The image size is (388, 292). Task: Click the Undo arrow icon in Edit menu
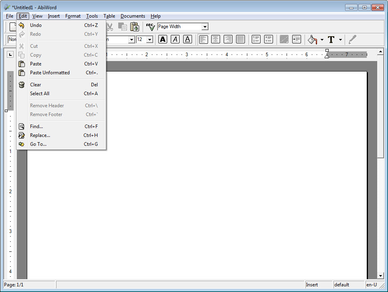tap(22, 25)
